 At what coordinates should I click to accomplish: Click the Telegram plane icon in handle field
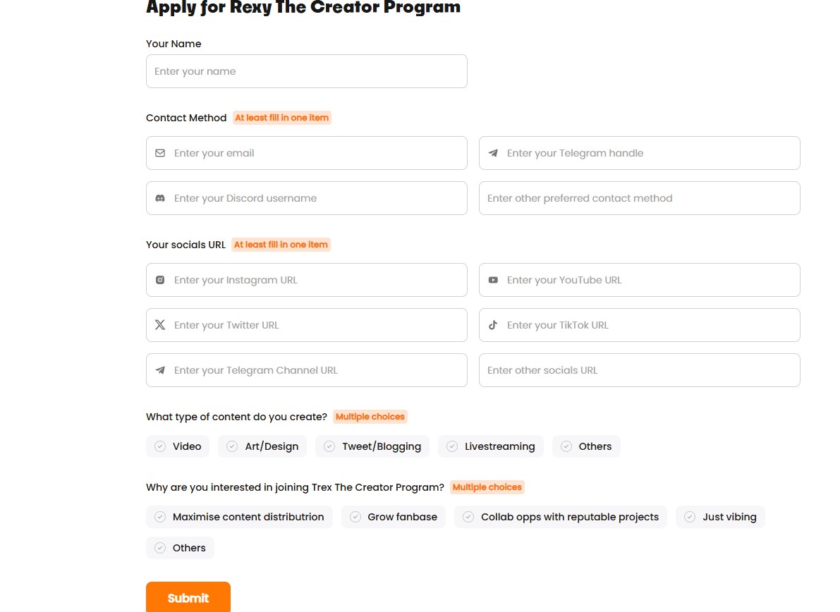[x=493, y=153]
